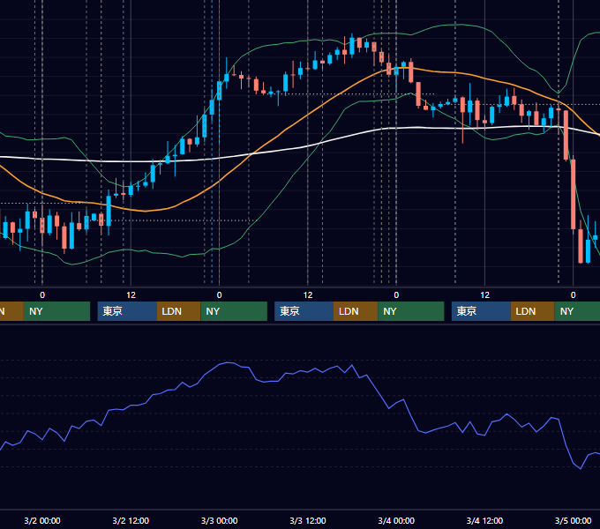Image resolution: width=600 pixels, height=529 pixels.
Task: Click the 3/4 00:00 time axis label
Action: (396, 520)
